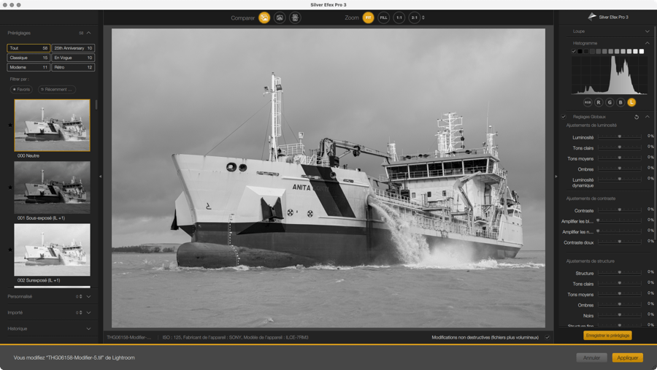The width and height of the screenshot is (657, 370).
Task: Collapse the Préréglages panel
Action: [88, 33]
